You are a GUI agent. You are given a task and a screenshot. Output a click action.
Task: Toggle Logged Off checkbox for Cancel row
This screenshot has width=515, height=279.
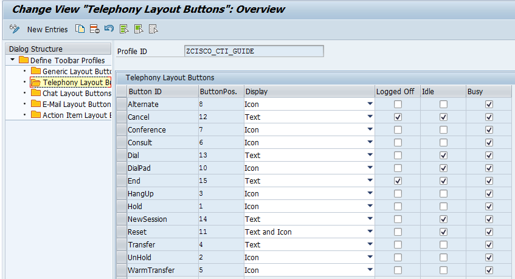(398, 117)
